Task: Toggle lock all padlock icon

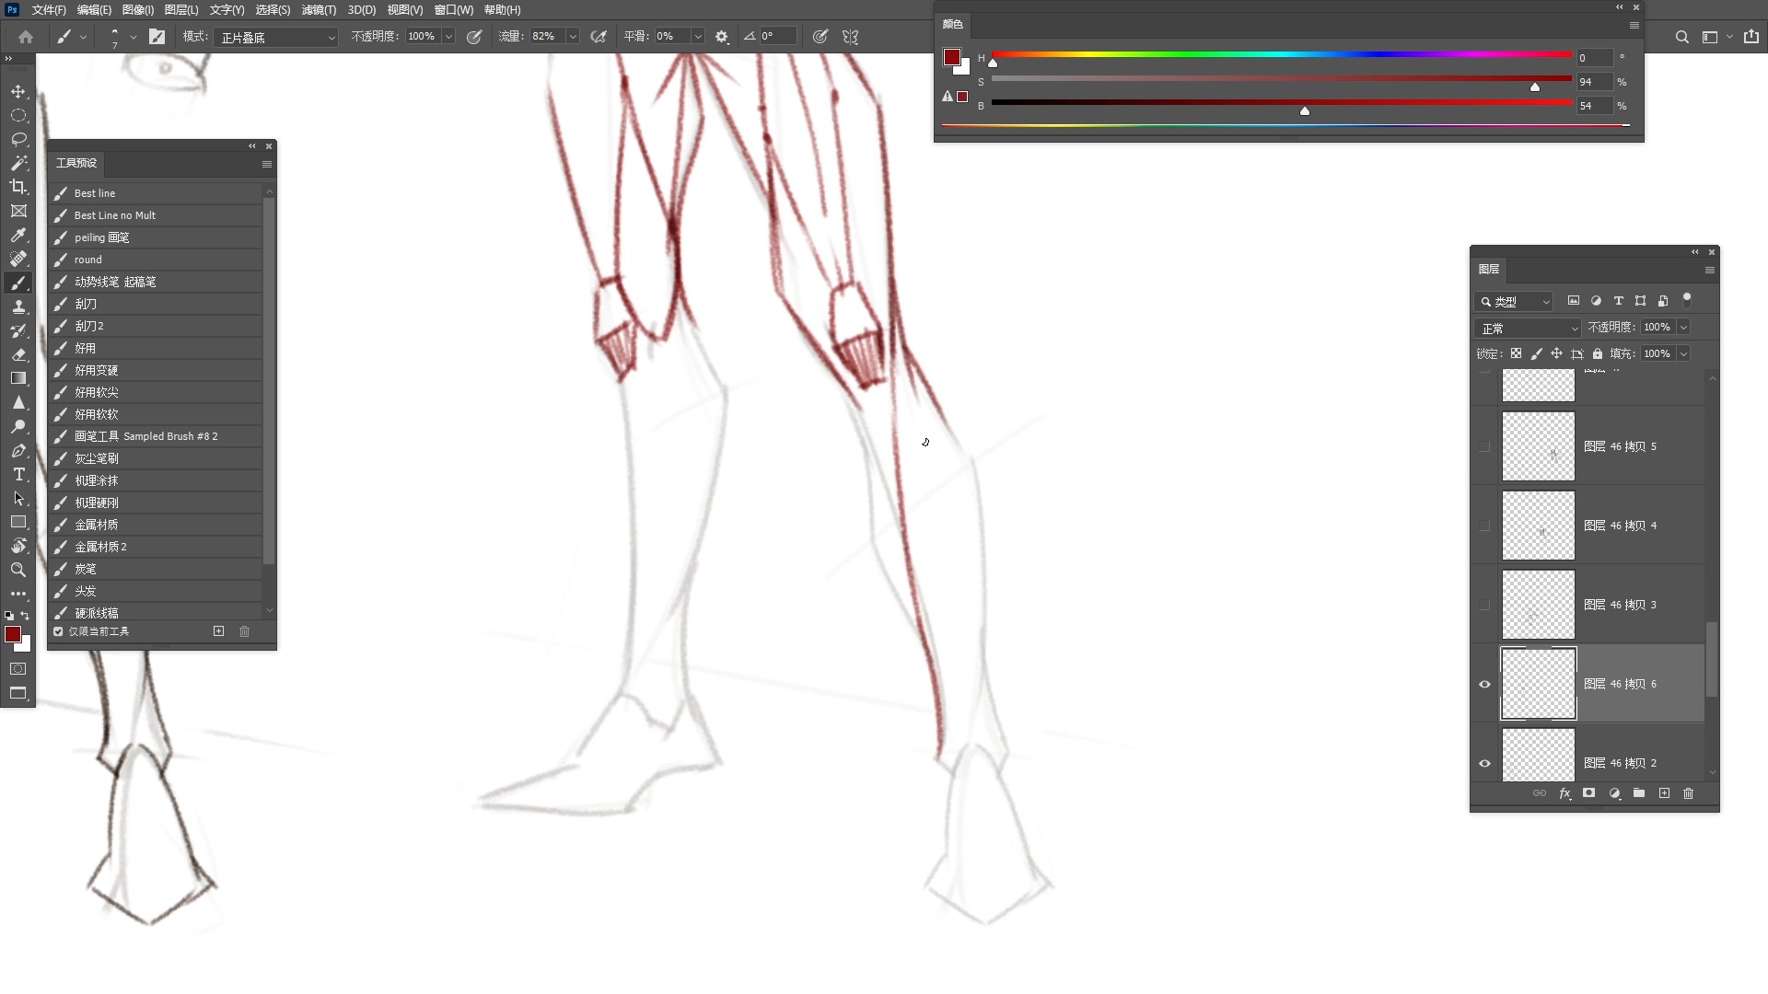Action: point(1598,353)
